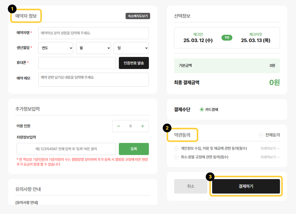Click the 예약자명 name input field
The height and width of the screenshot is (214, 296).
click(x=93, y=33)
